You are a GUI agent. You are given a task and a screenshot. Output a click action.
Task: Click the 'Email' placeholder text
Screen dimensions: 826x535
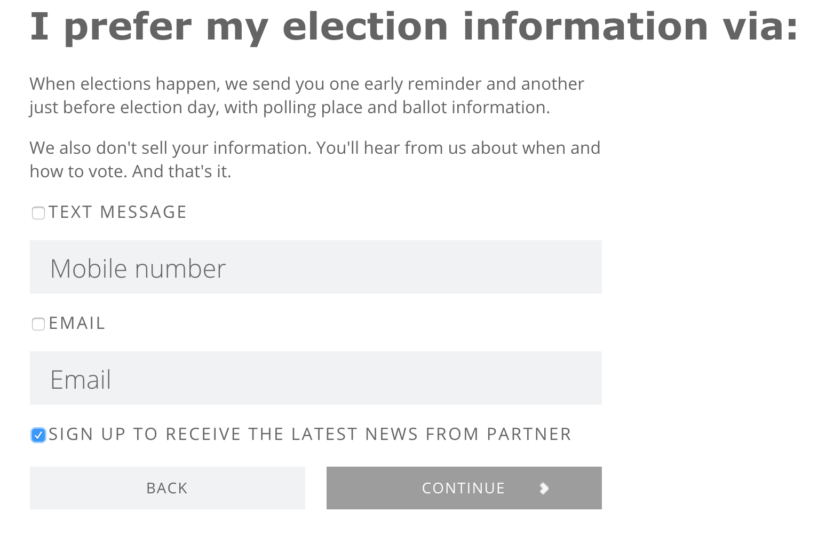81,380
